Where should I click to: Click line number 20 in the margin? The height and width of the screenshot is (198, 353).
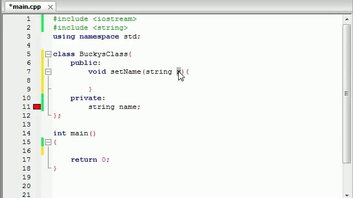26,186
